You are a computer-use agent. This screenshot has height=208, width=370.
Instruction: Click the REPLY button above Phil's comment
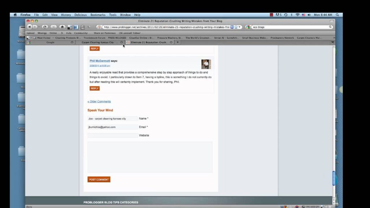point(95,49)
